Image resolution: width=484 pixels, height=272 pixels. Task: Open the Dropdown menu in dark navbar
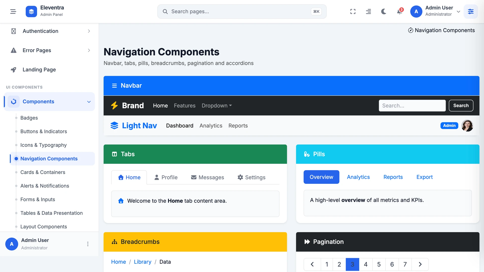[217, 106]
